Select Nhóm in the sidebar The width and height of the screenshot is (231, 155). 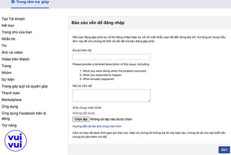pyautogui.click(x=6, y=73)
